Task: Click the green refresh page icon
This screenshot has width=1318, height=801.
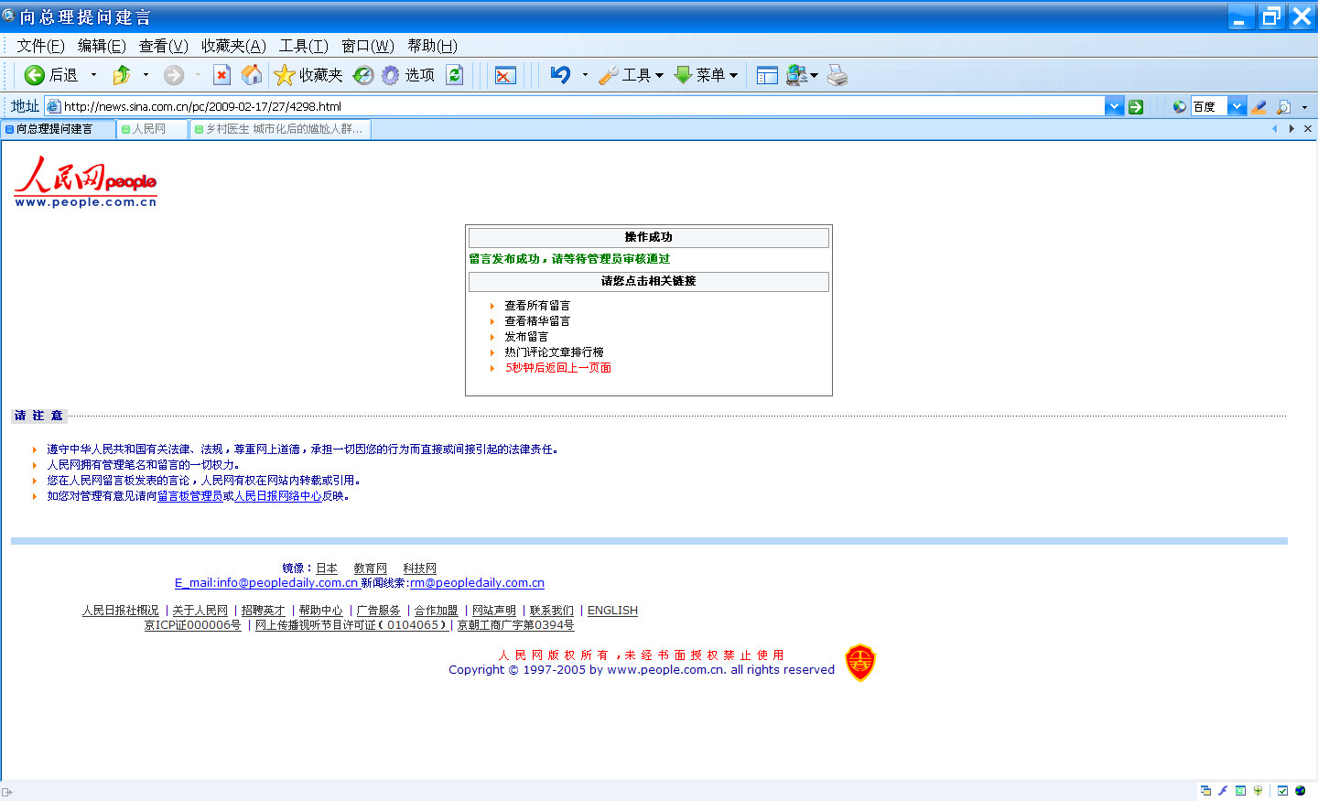Action: pyautogui.click(x=455, y=75)
